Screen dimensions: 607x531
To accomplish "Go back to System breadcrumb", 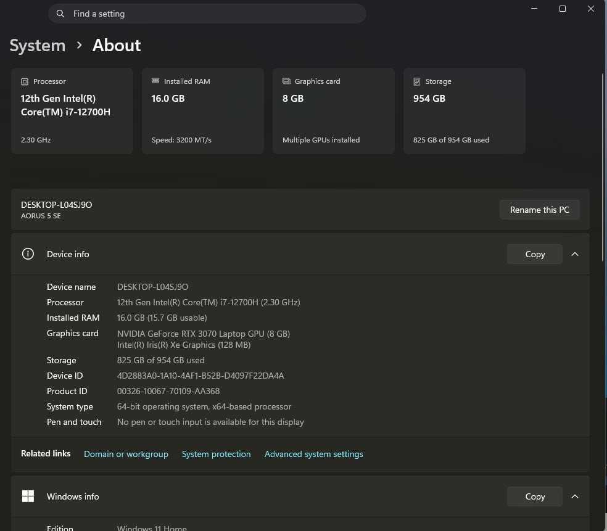I will (38, 46).
